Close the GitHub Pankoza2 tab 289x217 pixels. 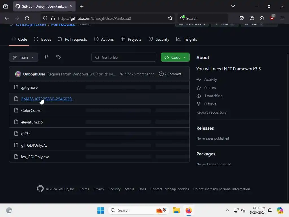71,6
